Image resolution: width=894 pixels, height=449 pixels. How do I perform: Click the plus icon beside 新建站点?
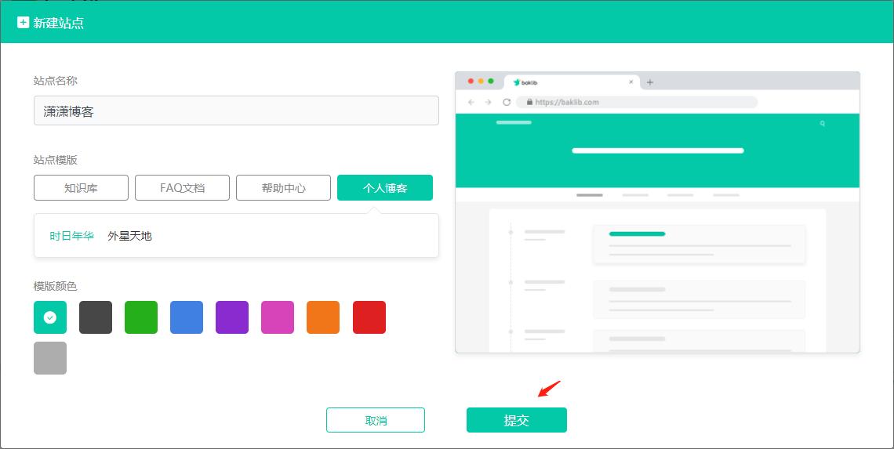[23, 23]
